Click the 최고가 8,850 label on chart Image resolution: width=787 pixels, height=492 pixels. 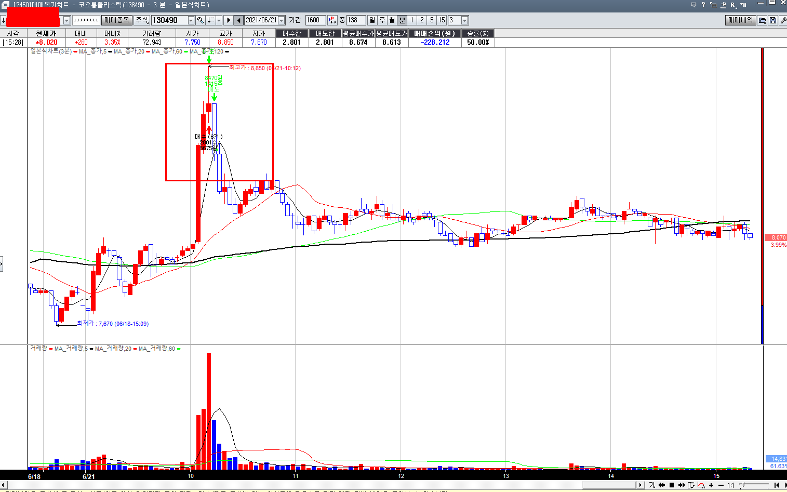tap(265, 68)
